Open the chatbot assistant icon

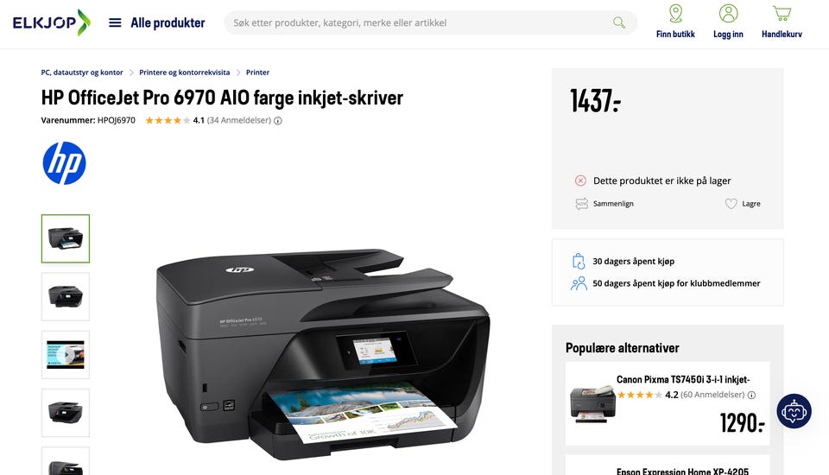794,411
